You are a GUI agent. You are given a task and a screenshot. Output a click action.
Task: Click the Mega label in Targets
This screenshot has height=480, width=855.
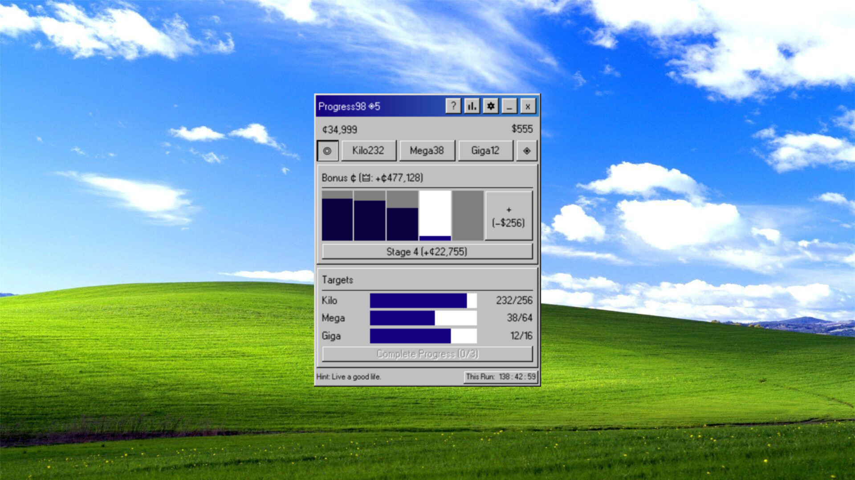[x=333, y=318]
